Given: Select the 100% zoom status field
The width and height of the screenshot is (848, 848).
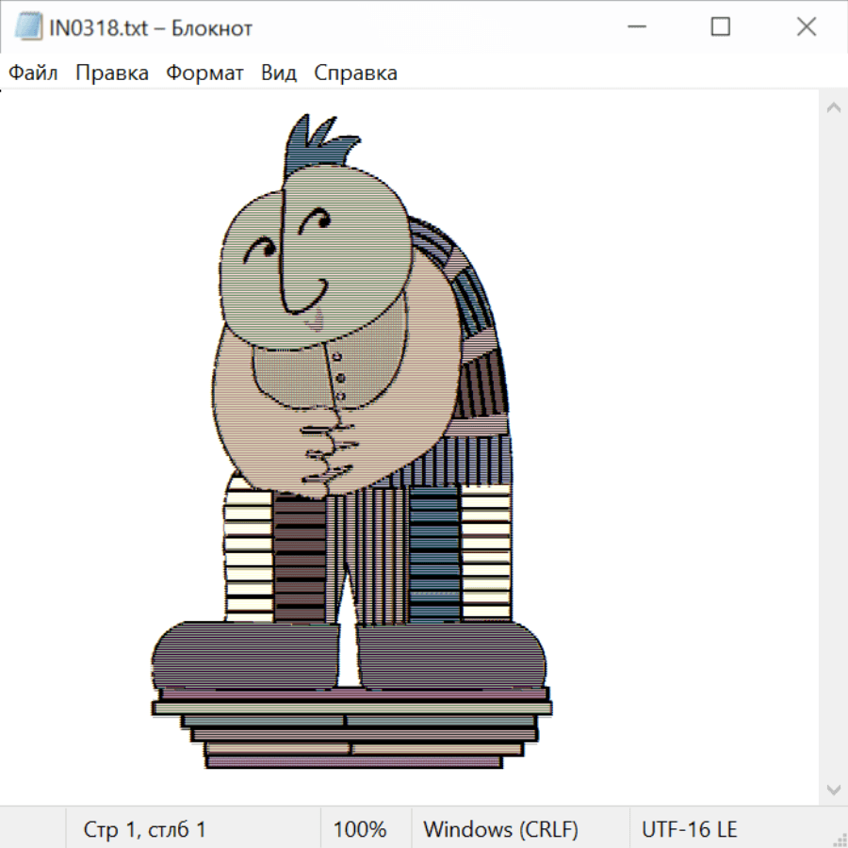Looking at the screenshot, I should coord(360,829).
